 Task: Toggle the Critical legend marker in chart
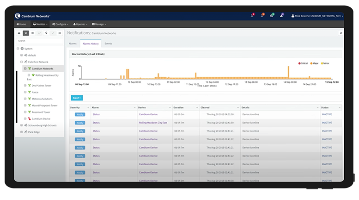click(299, 63)
